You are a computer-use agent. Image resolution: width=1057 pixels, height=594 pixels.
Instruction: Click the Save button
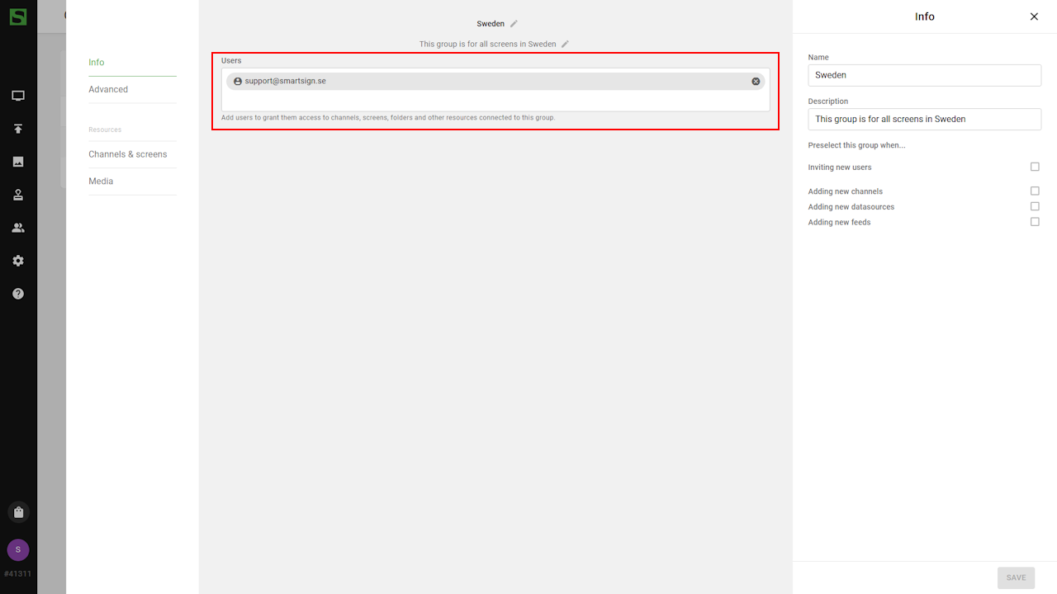click(1016, 577)
